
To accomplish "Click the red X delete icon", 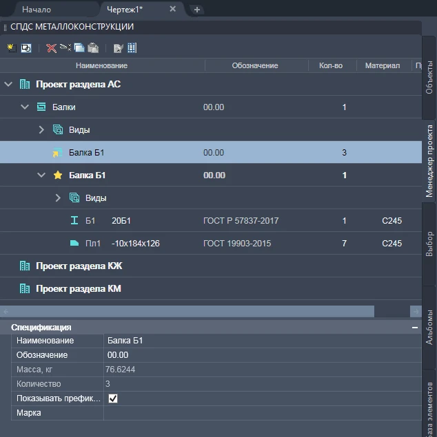I will tap(51, 48).
